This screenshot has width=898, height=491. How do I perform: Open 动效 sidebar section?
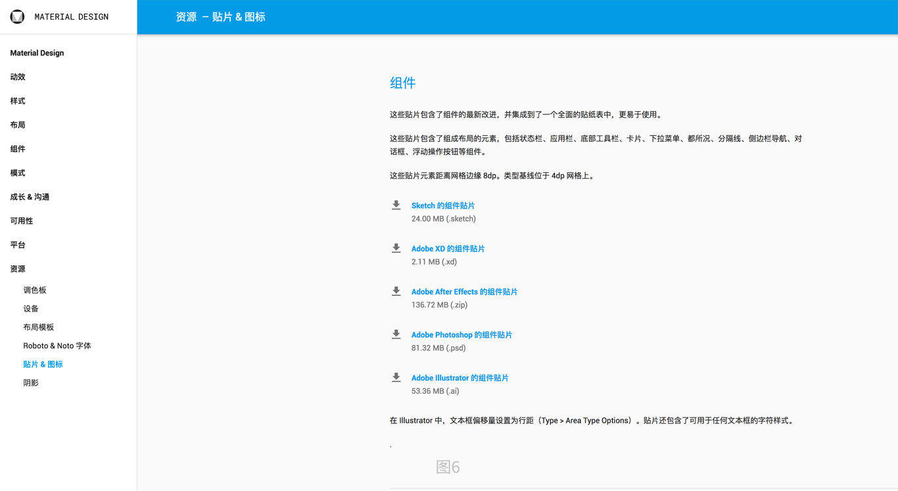[x=18, y=77]
